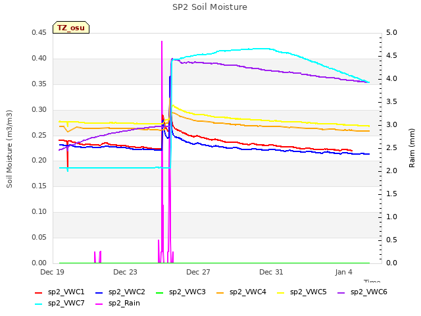Screen dimensions: 421x316
Task: Click the 3.0 right axis value
Action: tap(391, 124)
